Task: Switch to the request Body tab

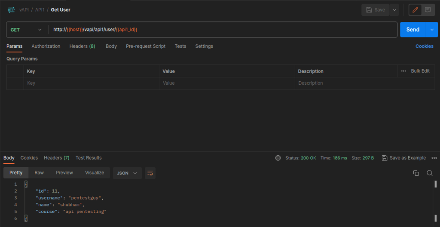Action: (x=111, y=46)
